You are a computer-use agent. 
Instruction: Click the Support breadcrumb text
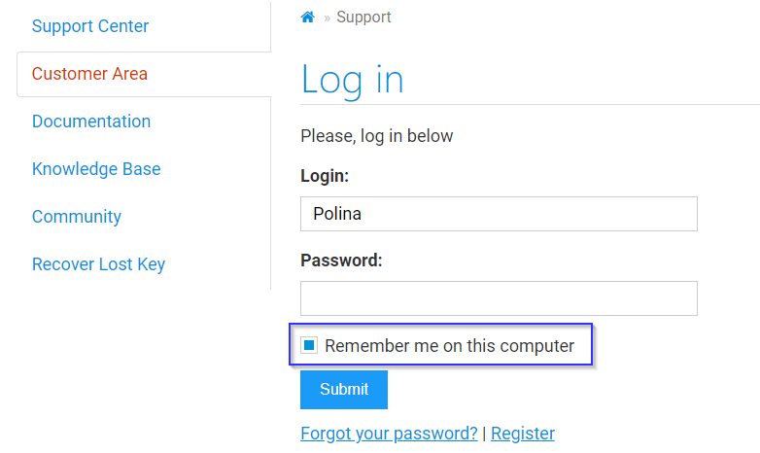point(363,17)
